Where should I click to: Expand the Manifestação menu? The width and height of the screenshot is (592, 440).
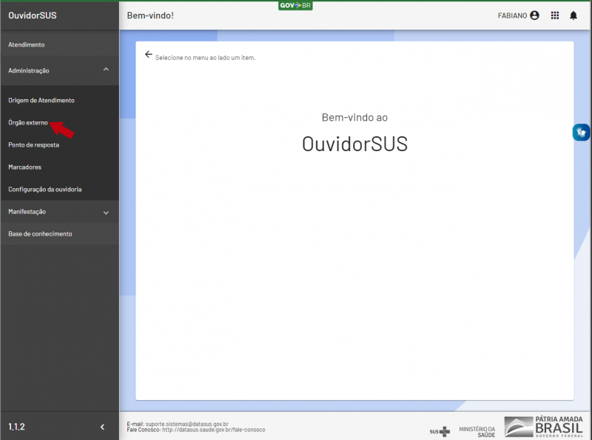59,211
